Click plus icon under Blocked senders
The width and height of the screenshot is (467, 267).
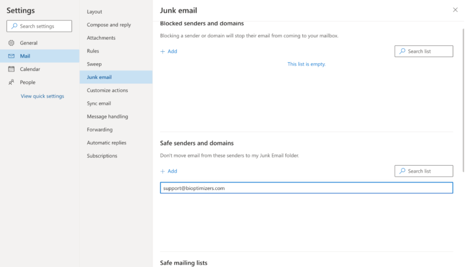(x=163, y=51)
